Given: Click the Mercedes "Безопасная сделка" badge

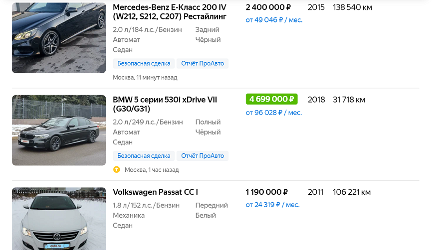Looking at the screenshot, I should [144, 63].
